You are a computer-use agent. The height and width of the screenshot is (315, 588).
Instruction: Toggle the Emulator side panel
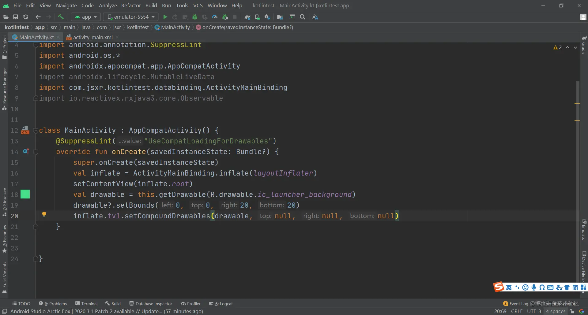point(584,230)
